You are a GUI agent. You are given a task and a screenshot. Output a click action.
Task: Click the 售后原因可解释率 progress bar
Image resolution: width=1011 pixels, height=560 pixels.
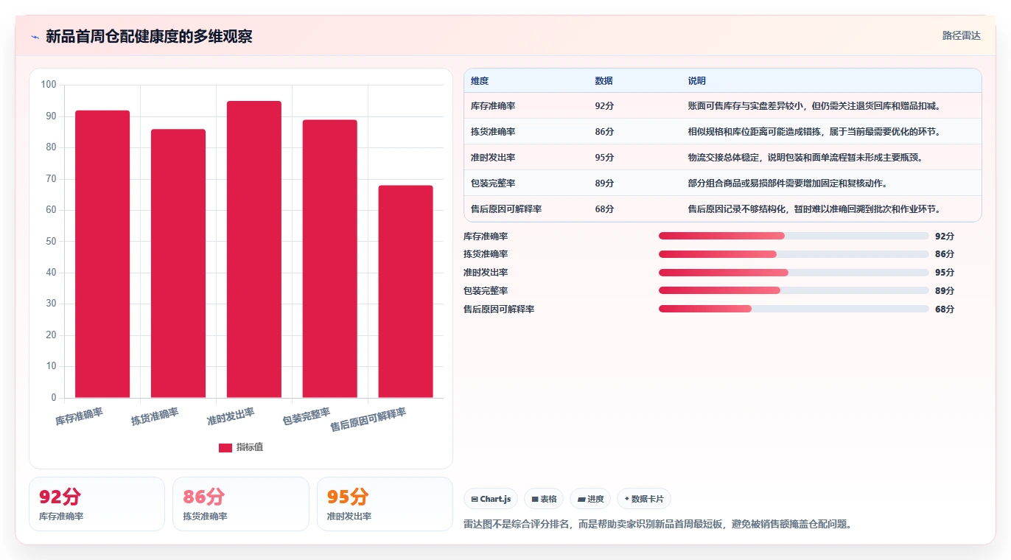(x=794, y=309)
